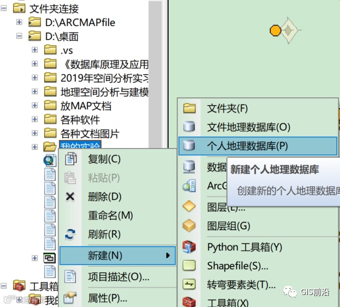Open the 新建(N) submenu entry
340x307 pixels.
[117, 255]
